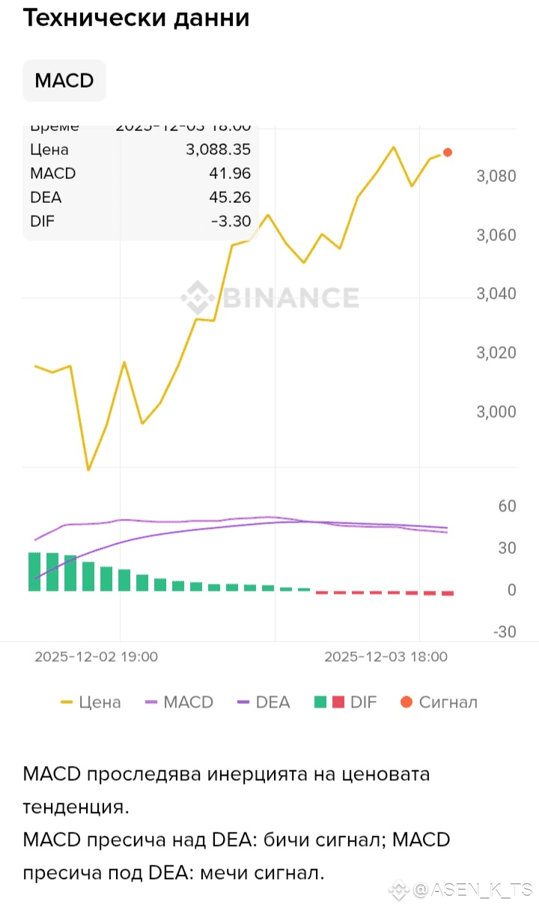Click the orange Сигнал dot in the legend
The height and width of the screenshot is (909, 539).
click(x=406, y=702)
